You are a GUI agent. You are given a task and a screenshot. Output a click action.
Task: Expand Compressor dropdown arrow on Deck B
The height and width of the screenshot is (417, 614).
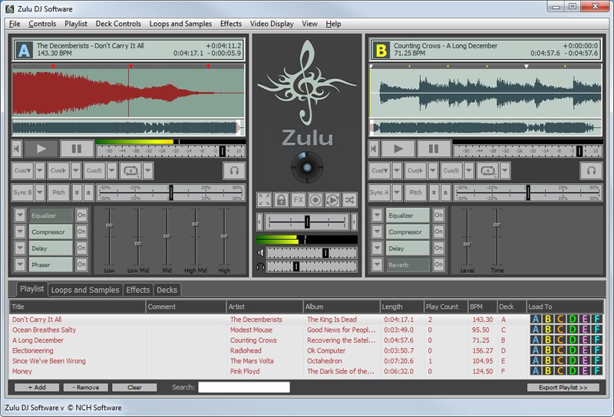(377, 231)
